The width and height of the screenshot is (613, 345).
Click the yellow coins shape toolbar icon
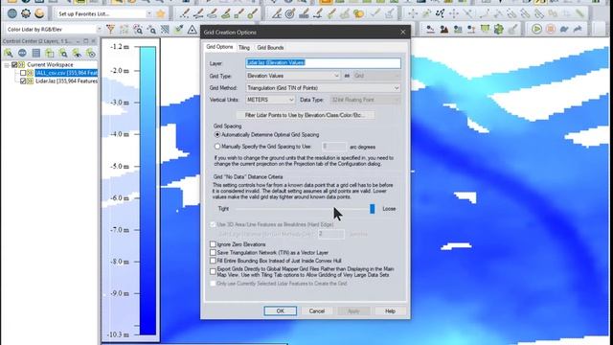point(358,14)
